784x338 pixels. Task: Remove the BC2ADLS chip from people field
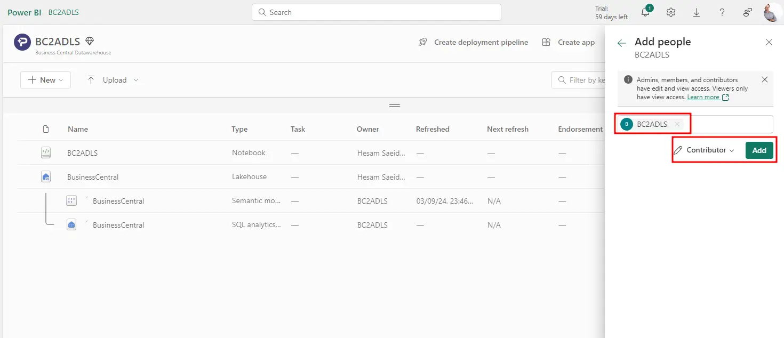(677, 124)
